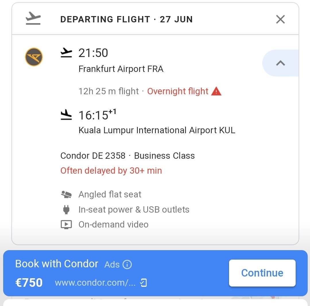Click the 'Often delayed by 30+ min' notice

point(111,170)
